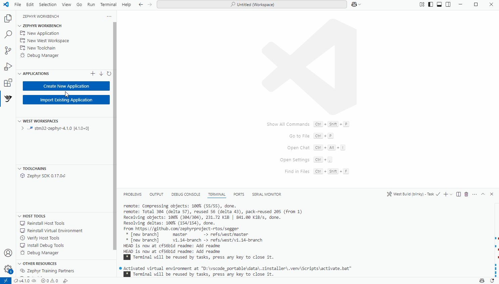Toggle the bottom panel visibility

pos(439,4)
